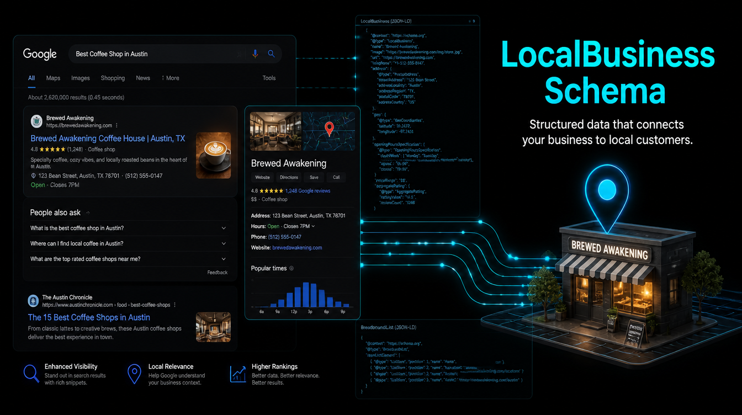Click the brewedawakening.com website link in panel
Screen dimensions: 742x415
(x=297, y=248)
